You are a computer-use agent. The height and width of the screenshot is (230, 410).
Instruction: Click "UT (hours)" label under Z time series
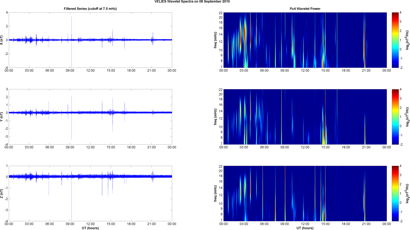[90, 228]
